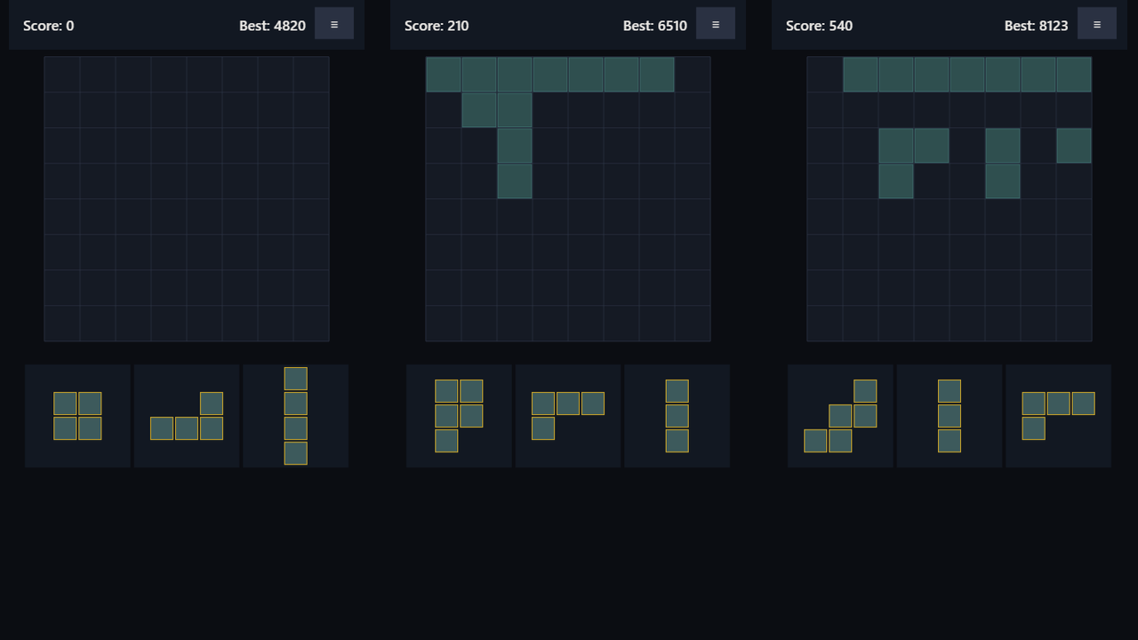Click the empty top-right cell of the Score 210 board

click(693, 75)
